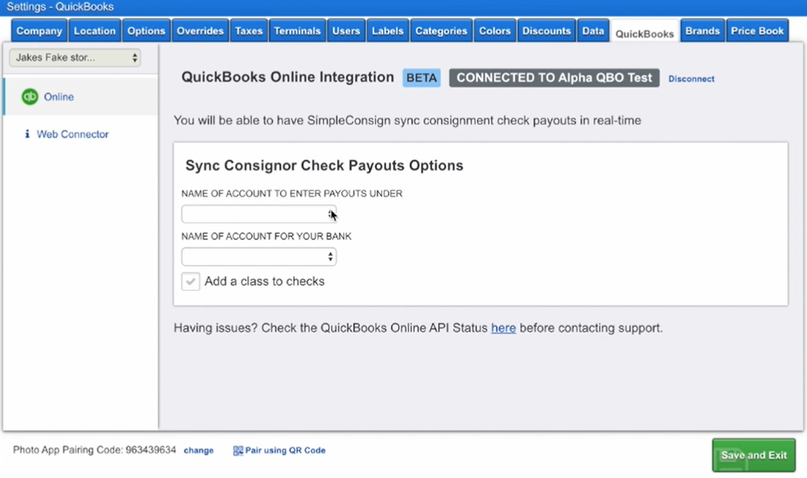Click the NAME OF ACCOUNT TO ENTER PAYOUTS UNDER label

292,194
